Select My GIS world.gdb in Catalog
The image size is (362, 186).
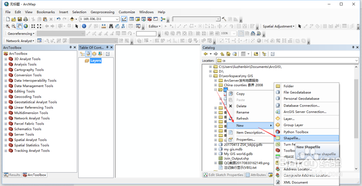238,154
